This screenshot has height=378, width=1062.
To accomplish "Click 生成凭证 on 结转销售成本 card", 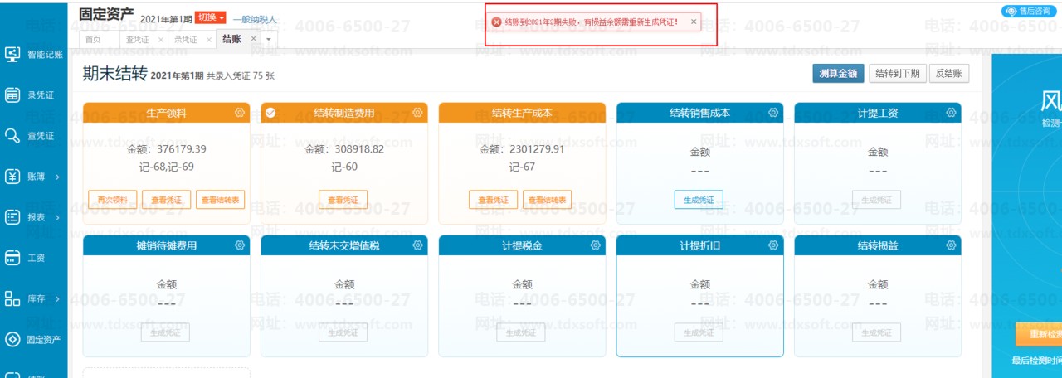I will (699, 200).
